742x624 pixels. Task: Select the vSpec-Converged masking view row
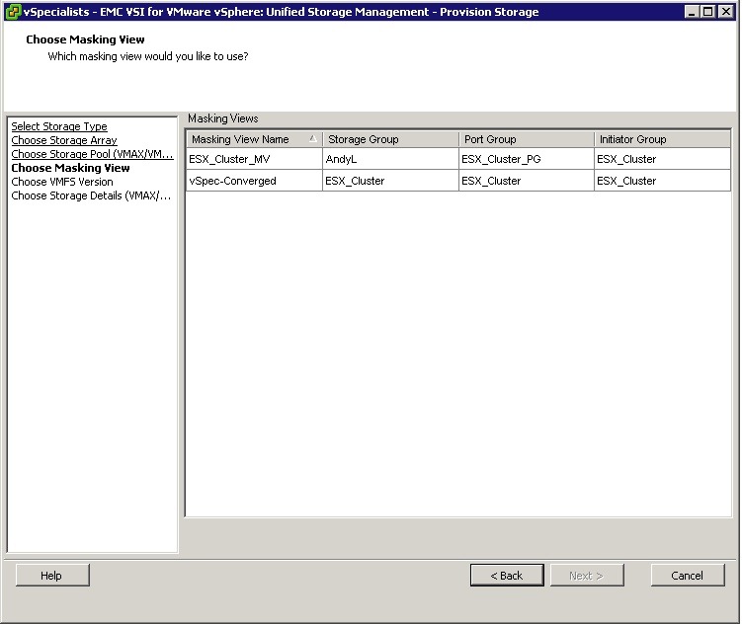point(233,181)
